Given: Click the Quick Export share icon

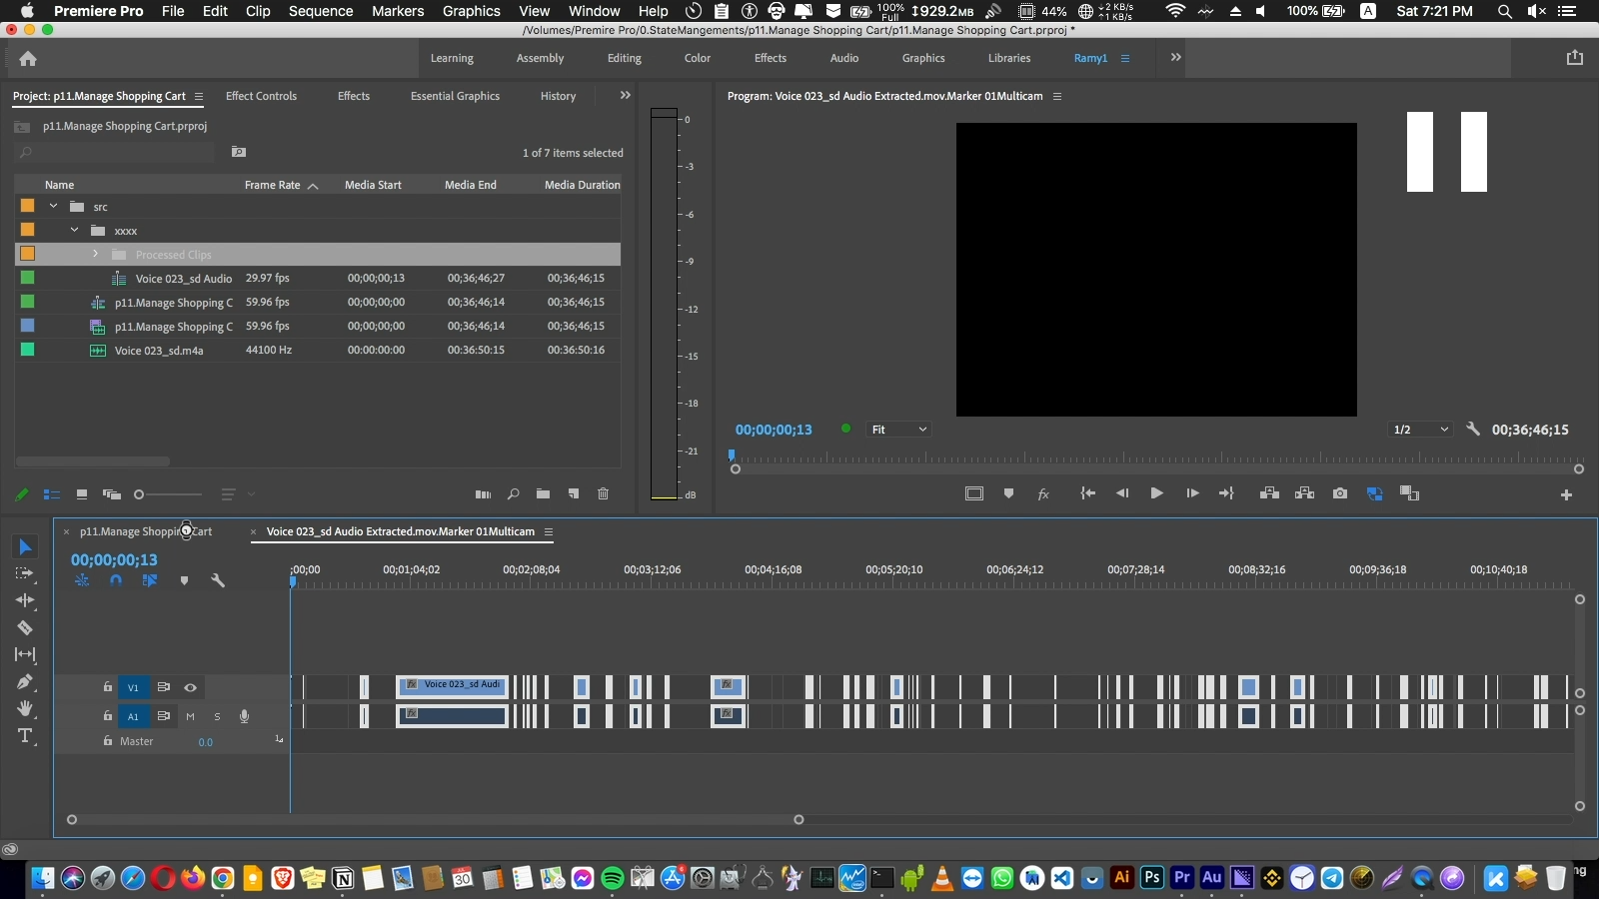Looking at the screenshot, I should click(1575, 58).
